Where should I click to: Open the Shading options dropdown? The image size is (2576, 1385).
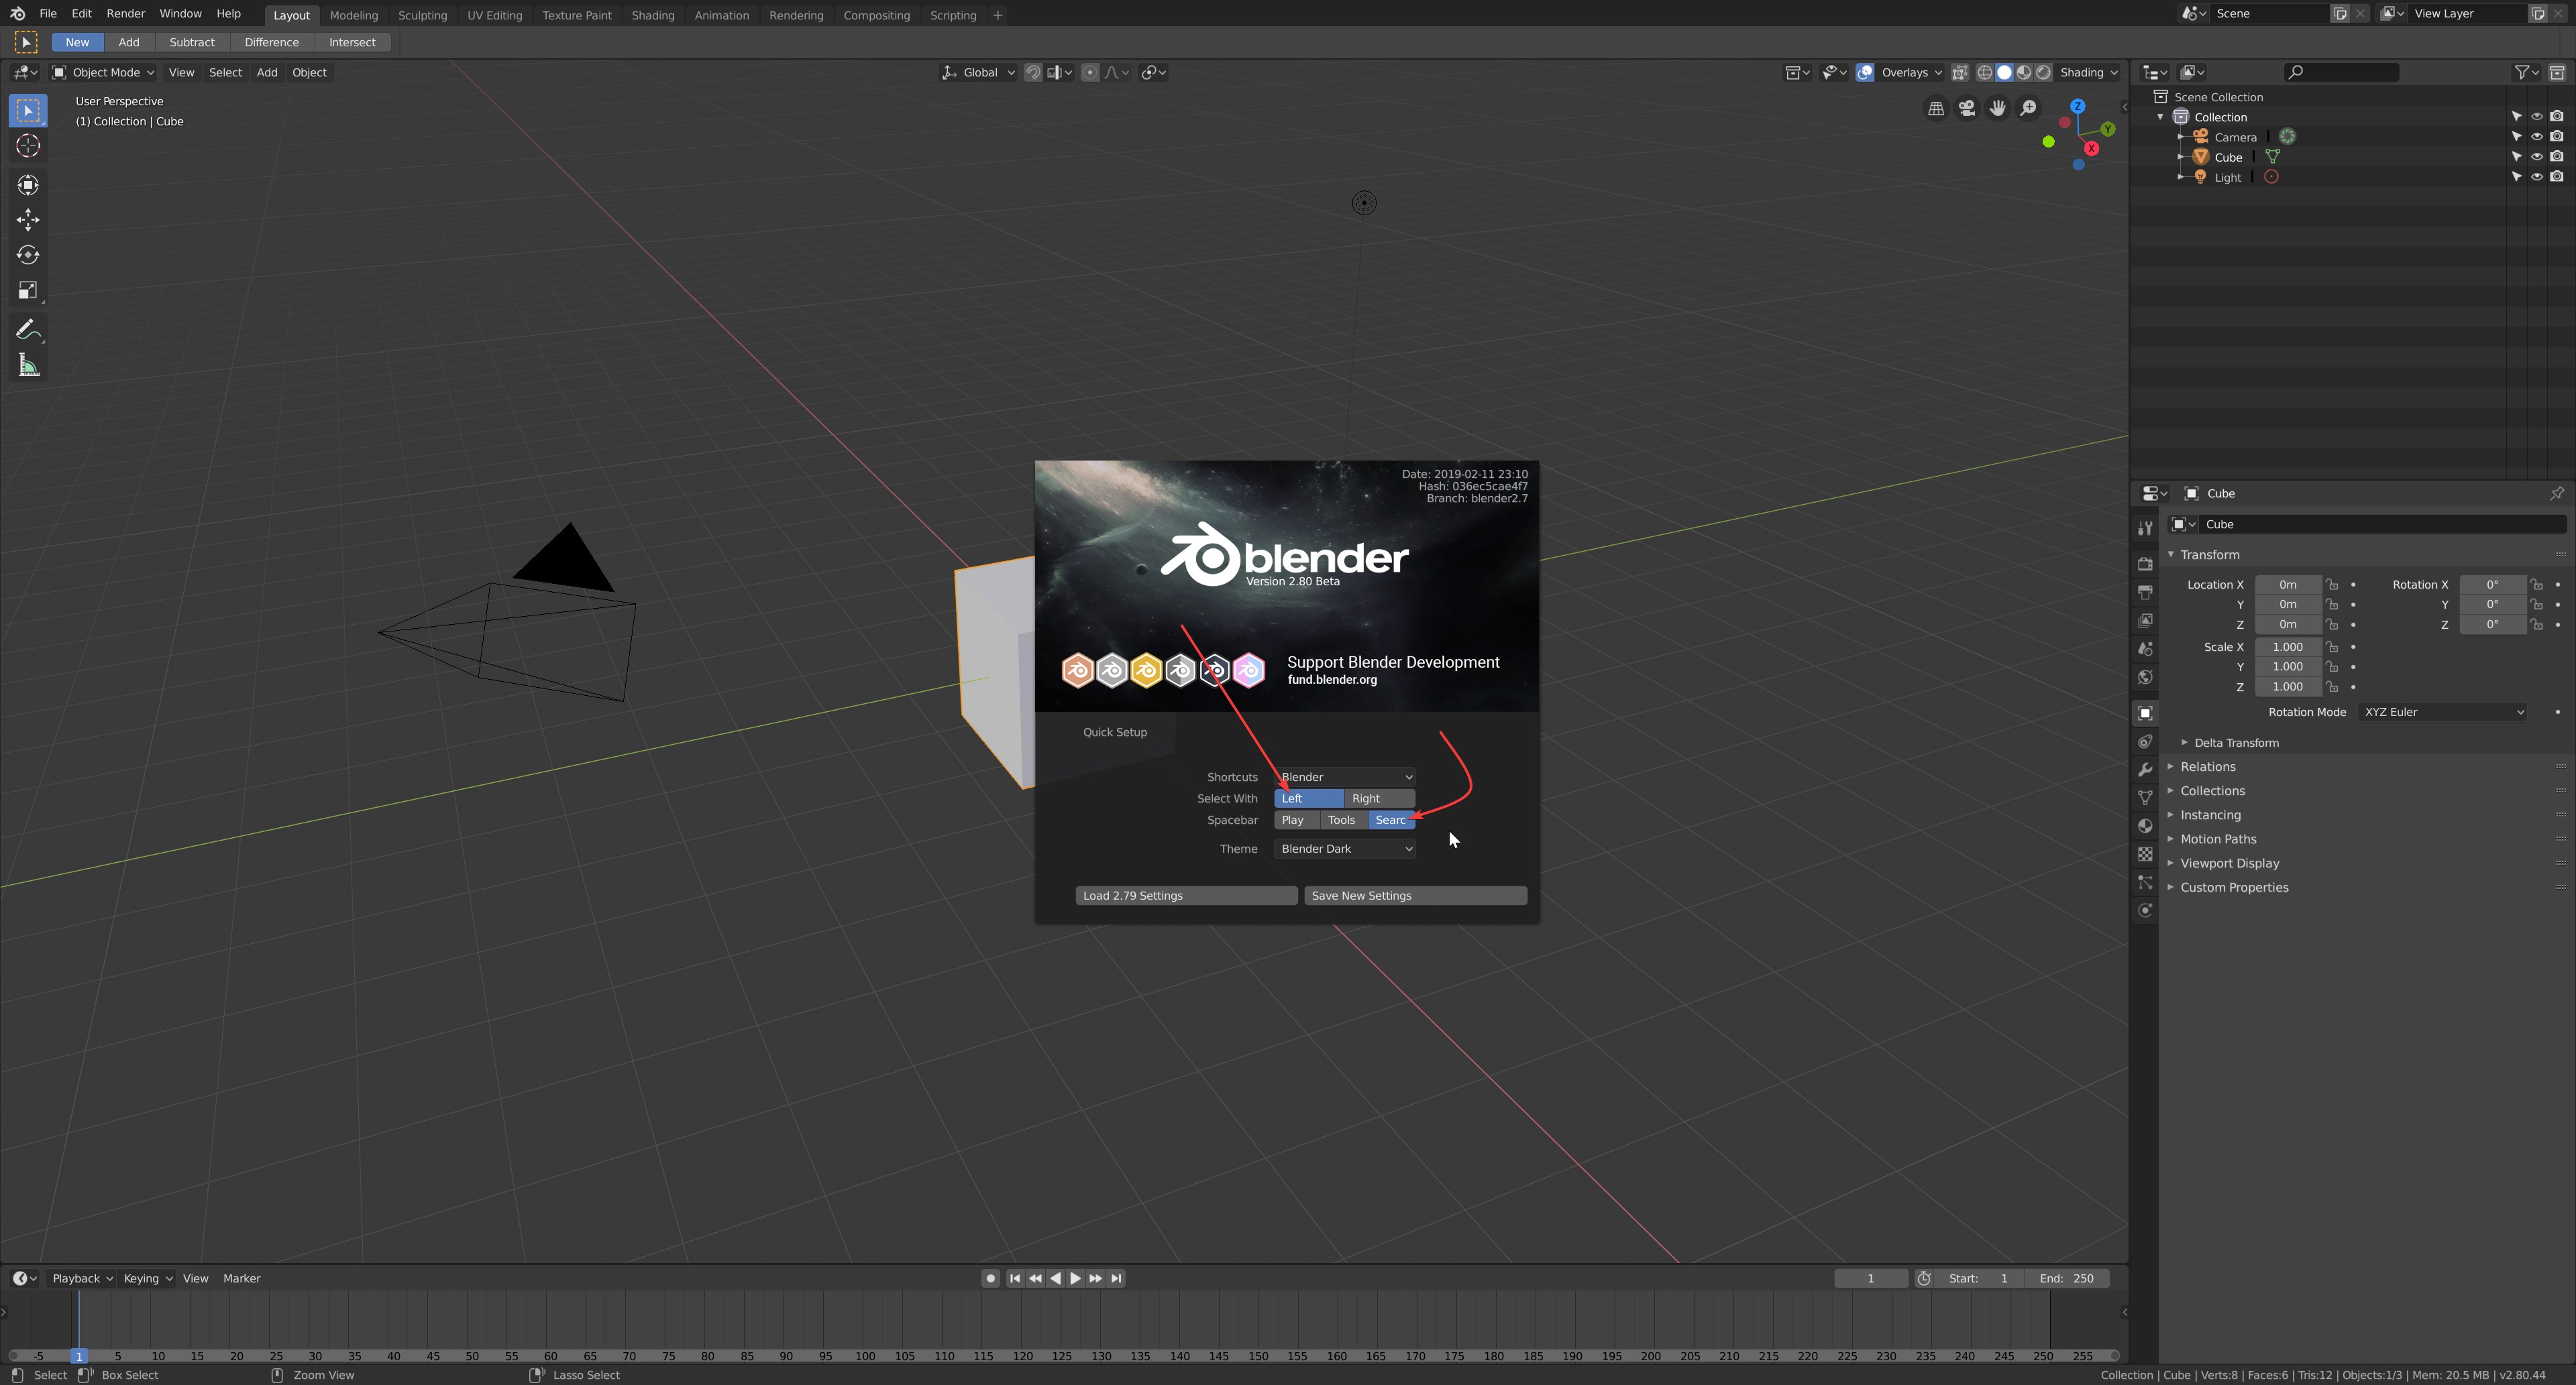point(2089,72)
